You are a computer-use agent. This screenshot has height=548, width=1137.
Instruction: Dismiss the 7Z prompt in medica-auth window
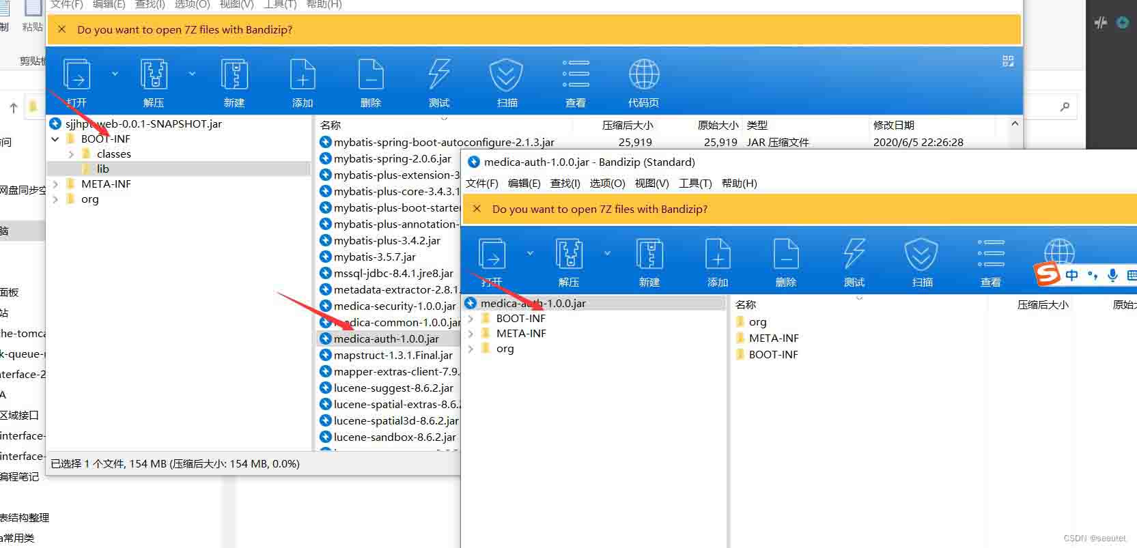[x=477, y=209]
